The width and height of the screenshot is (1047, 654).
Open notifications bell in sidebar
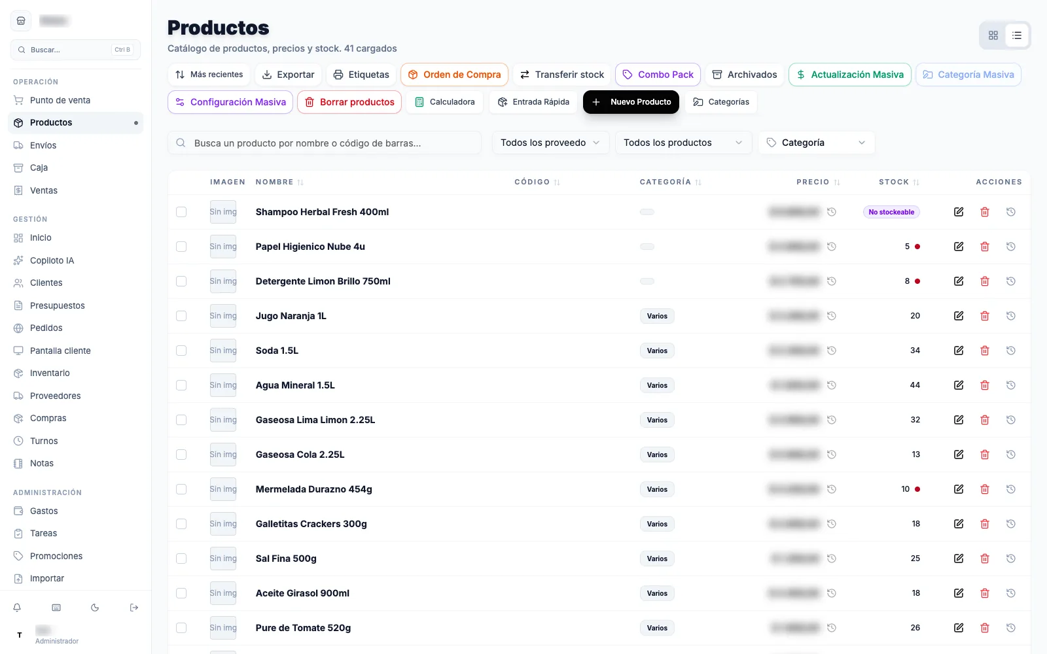[x=17, y=608]
